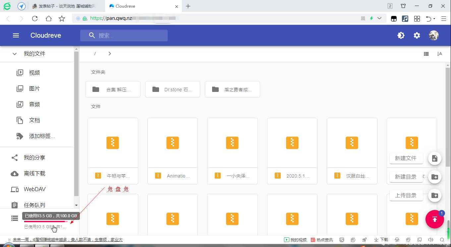Open the sort order options
This screenshot has width=451, height=247.
pyautogui.click(x=439, y=54)
